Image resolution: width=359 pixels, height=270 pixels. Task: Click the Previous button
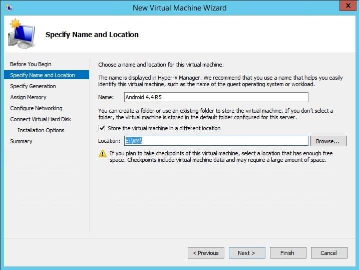coord(206,252)
